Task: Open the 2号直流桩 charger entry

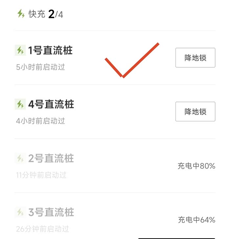Action: tap(51, 158)
